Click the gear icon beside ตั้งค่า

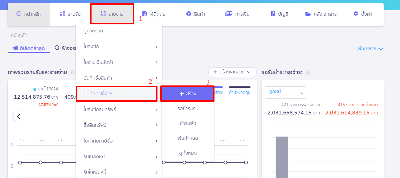click(356, 14)
